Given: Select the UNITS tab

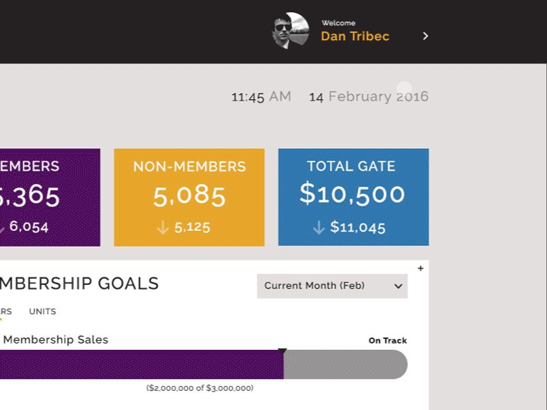Looking at the screenshot, I should point(42,312).
